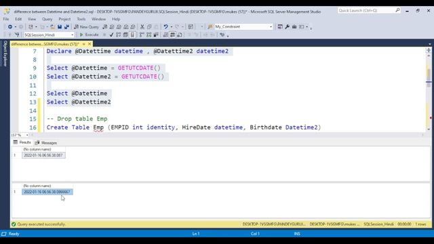Toggle Include Live Query Statistics

point(149,35)
